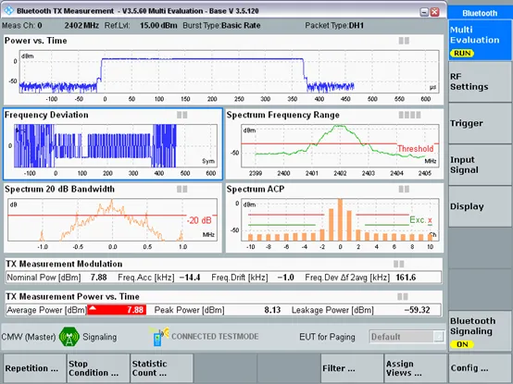The width and height of the screenshot is (513, 384).
Task: Click TX Measurement Power vs. Time indicator
Action: tap(403, 296)
